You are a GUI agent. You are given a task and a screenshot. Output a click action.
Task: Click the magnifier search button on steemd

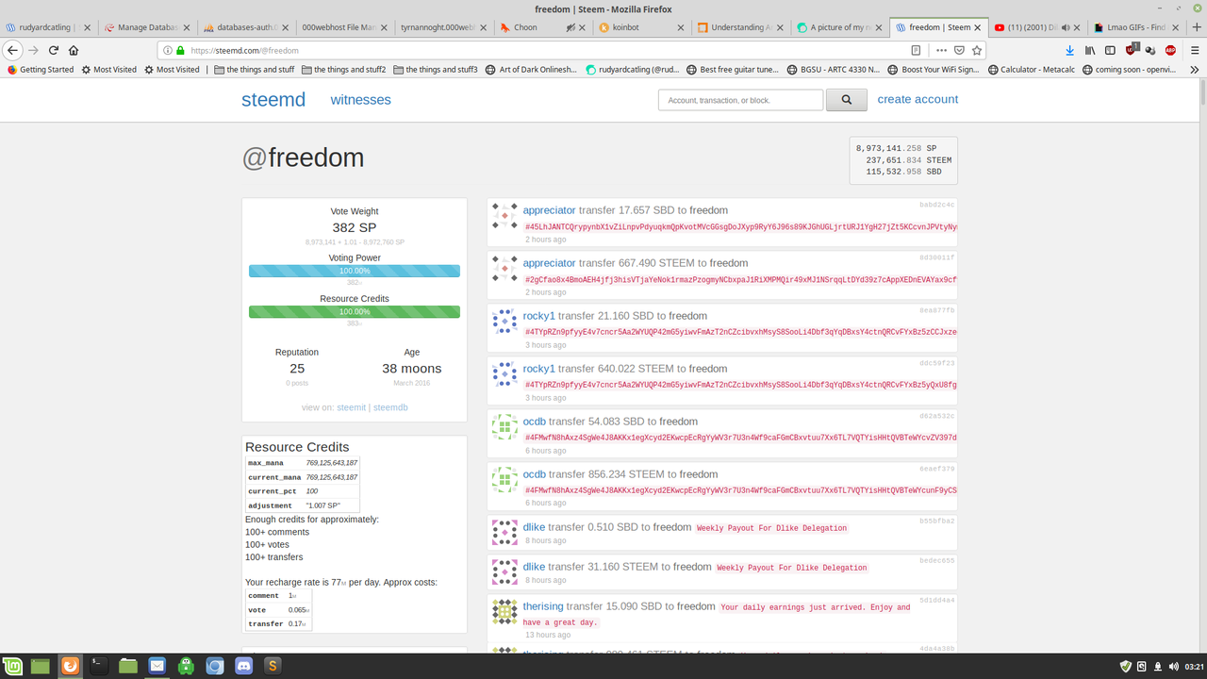click(x=846, y=100)
